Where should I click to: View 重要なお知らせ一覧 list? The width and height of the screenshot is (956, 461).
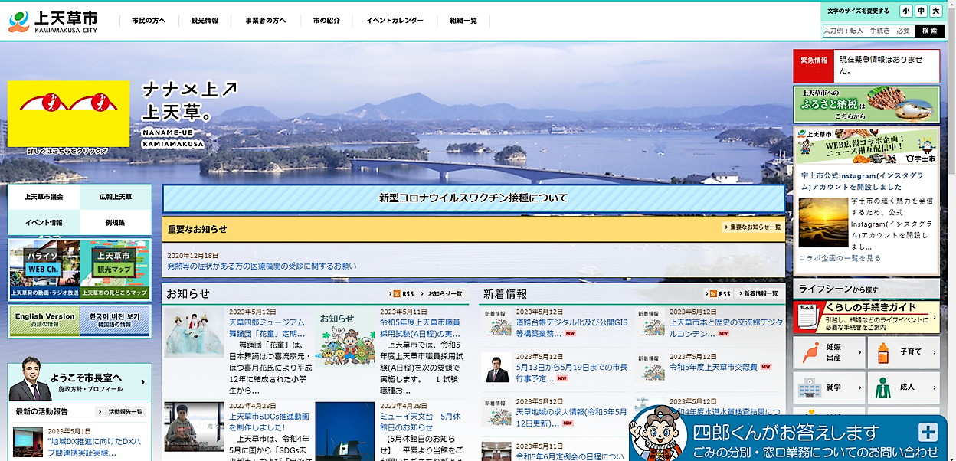point(751,227)
